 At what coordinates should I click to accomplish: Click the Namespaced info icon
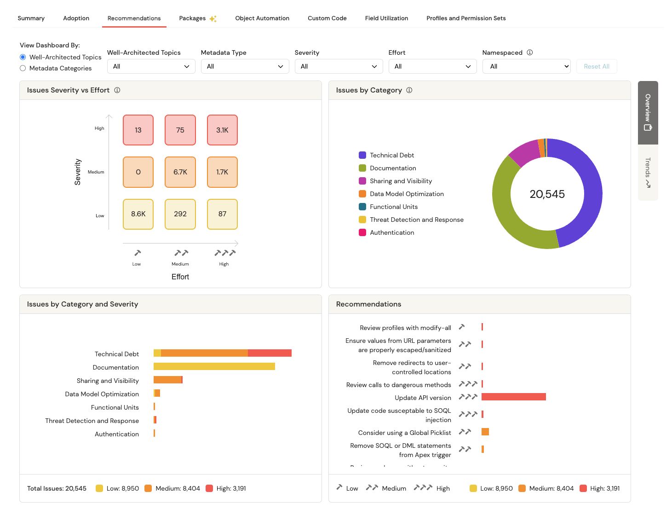tap(530, 52)
